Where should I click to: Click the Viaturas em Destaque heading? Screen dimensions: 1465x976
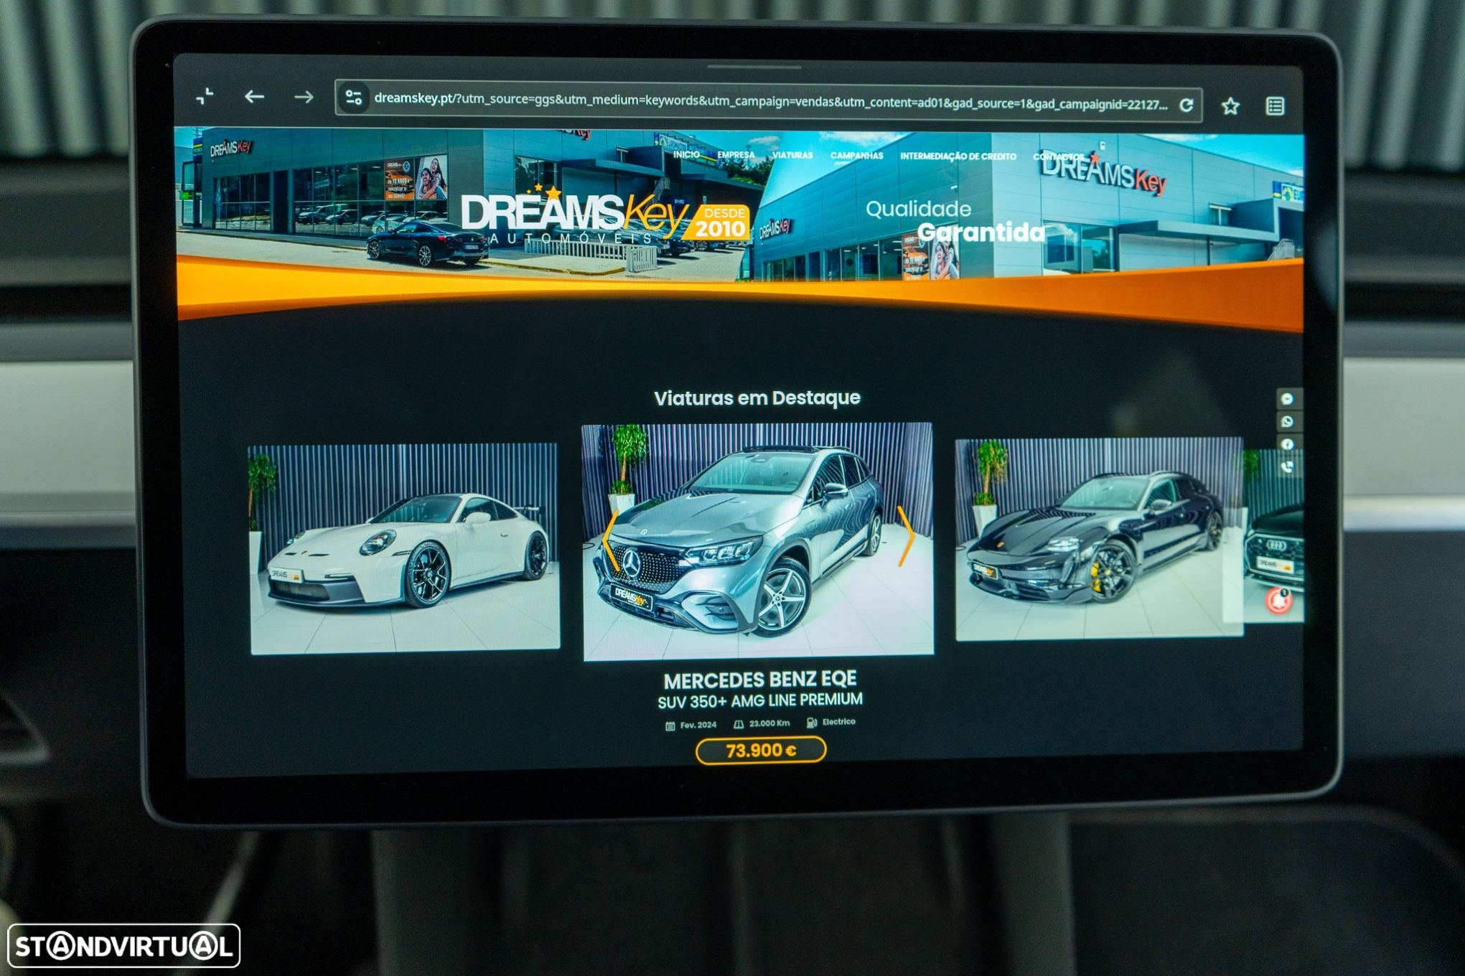point(757,398)
